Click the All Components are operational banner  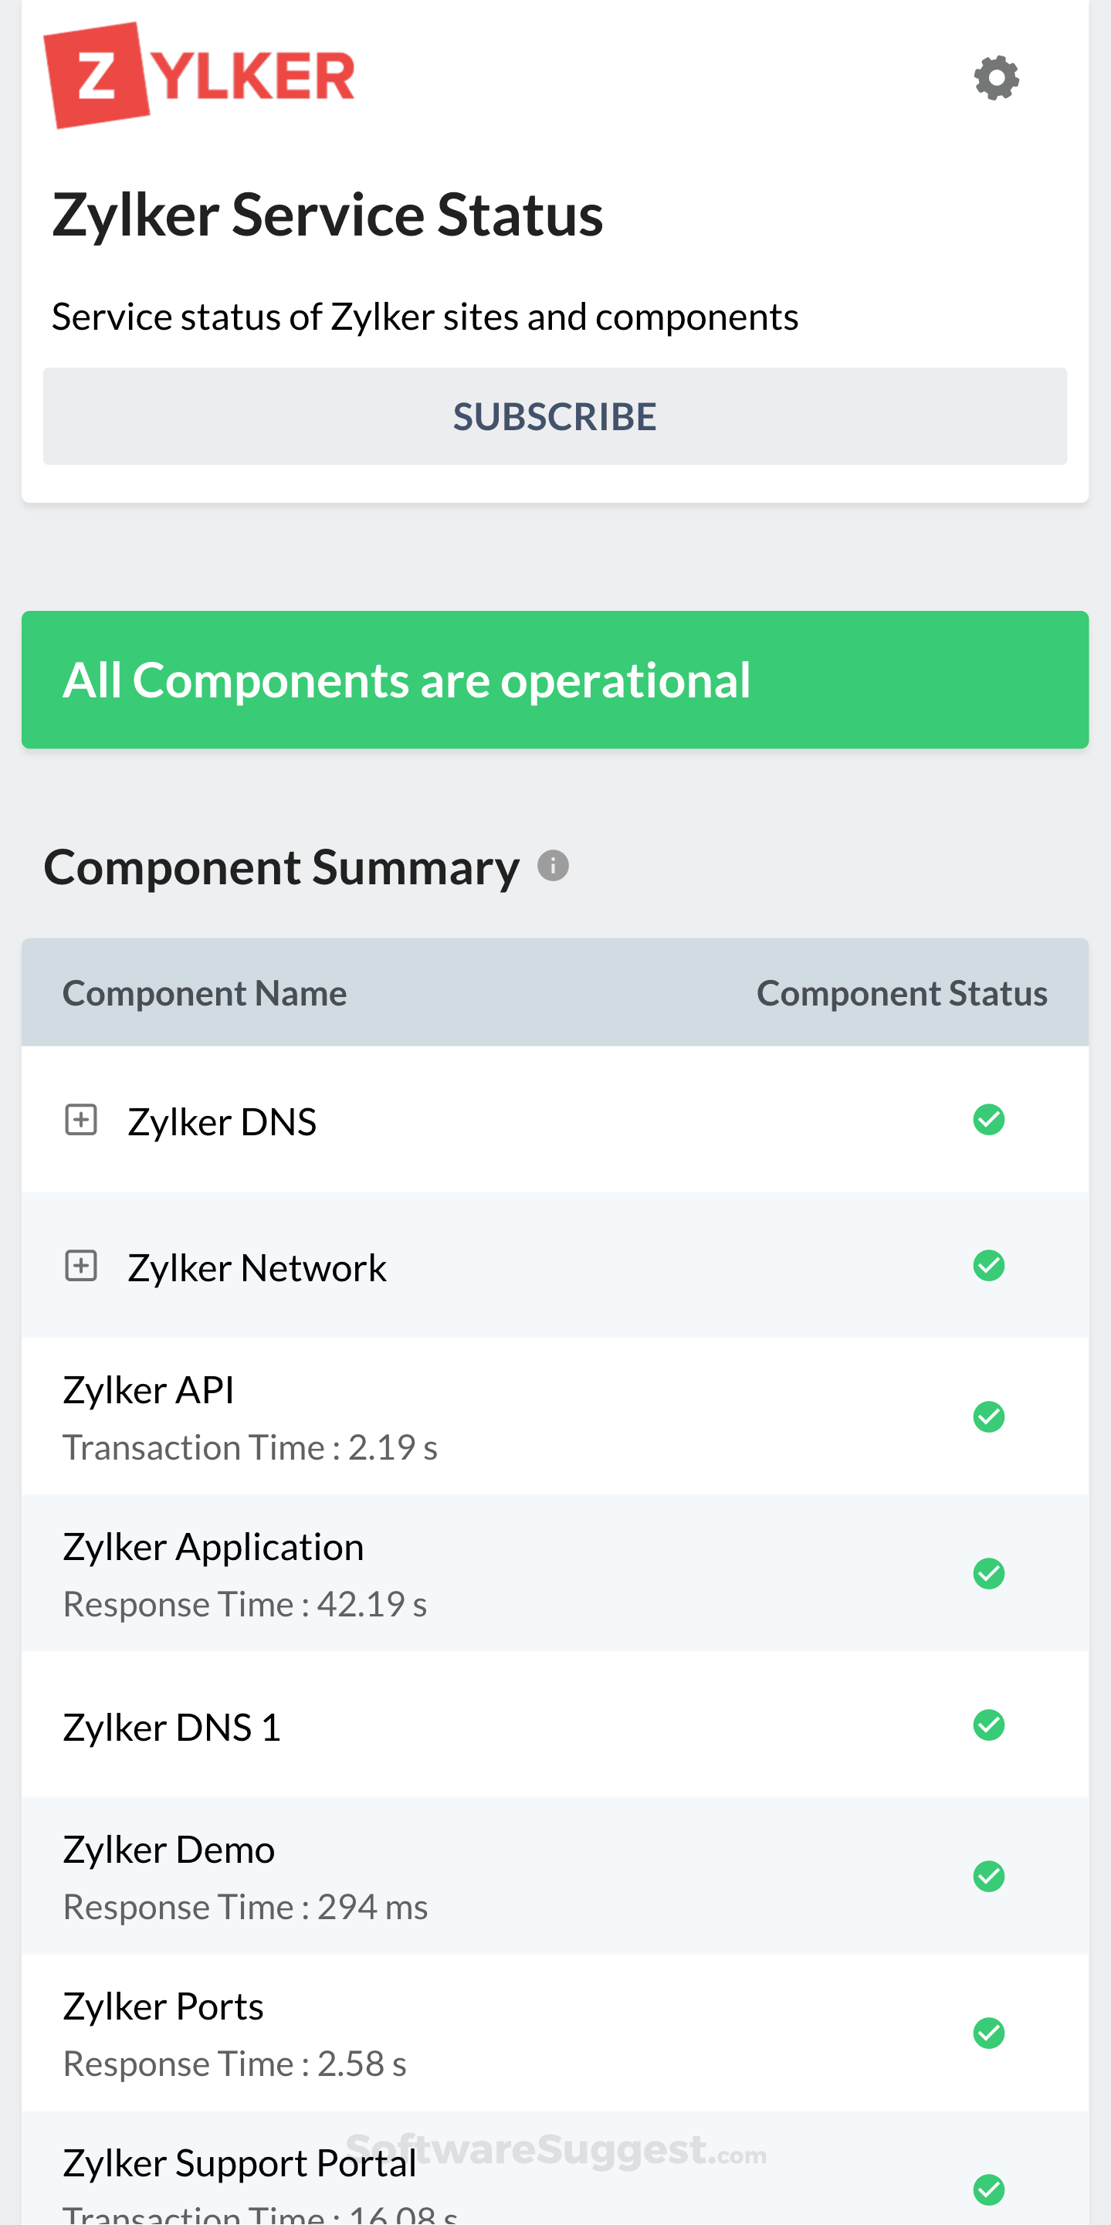(555, 680)
